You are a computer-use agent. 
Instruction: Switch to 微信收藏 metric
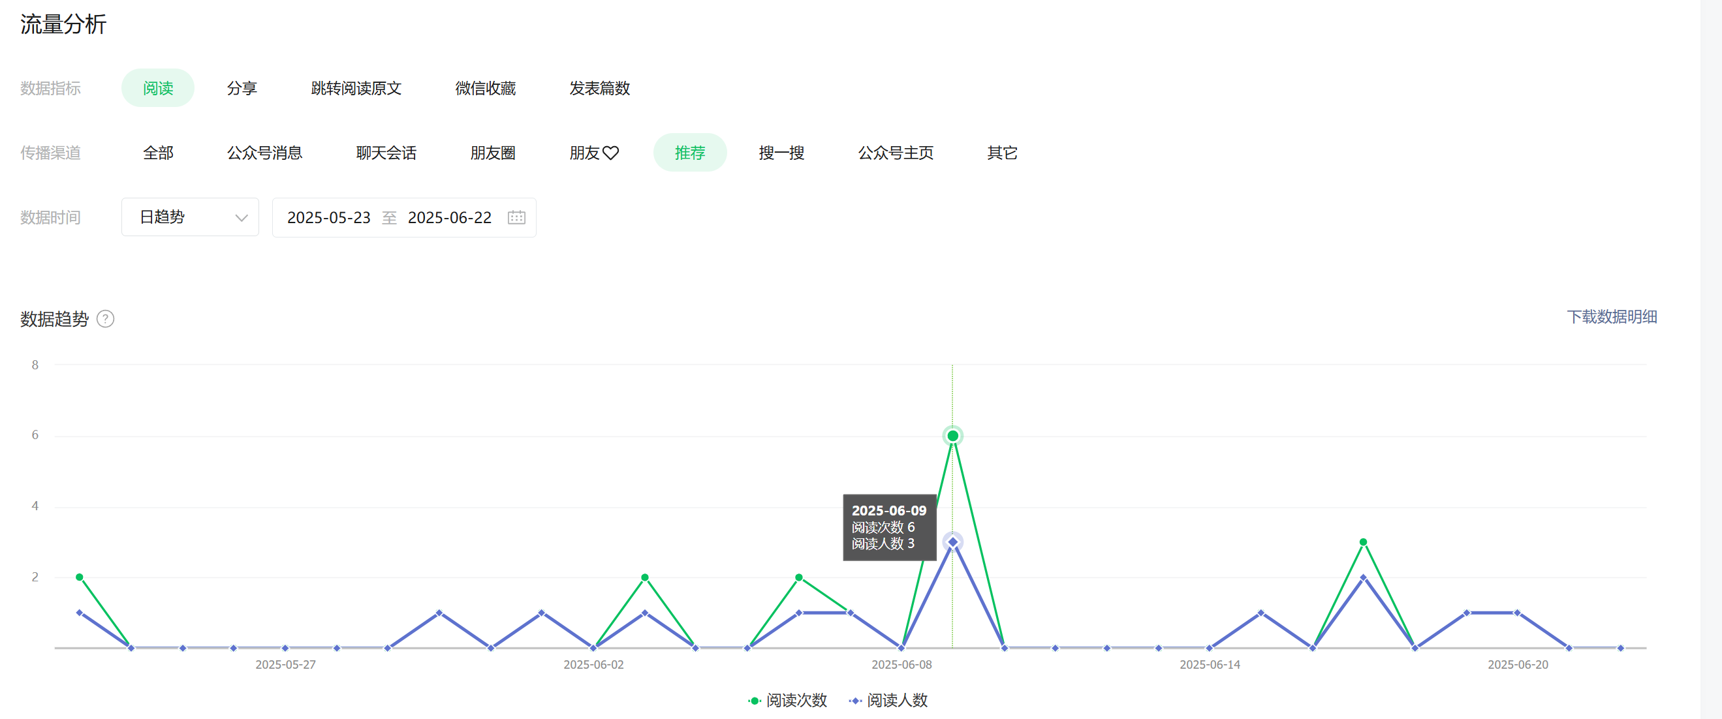(484, 88)
